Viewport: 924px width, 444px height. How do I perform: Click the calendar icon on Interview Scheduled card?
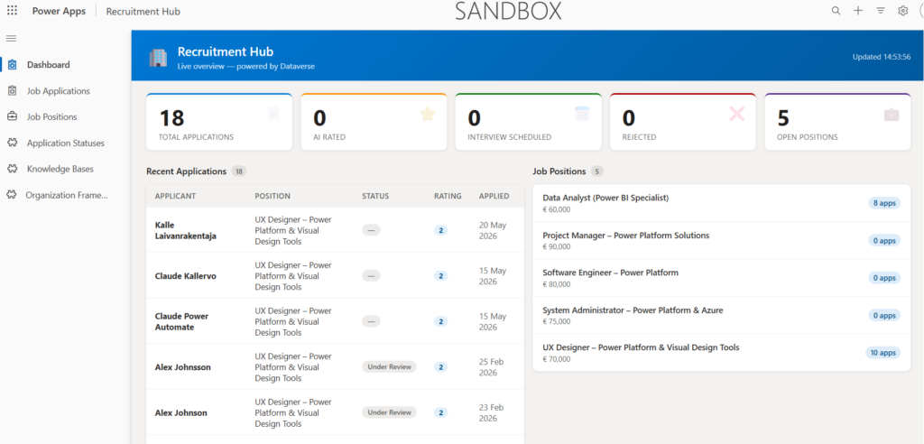[x=582, y=114]
